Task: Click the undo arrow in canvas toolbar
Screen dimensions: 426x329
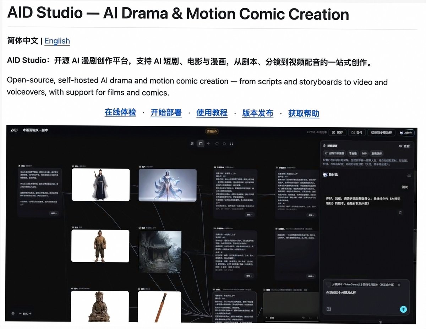Action: click(x=217, y=144)
